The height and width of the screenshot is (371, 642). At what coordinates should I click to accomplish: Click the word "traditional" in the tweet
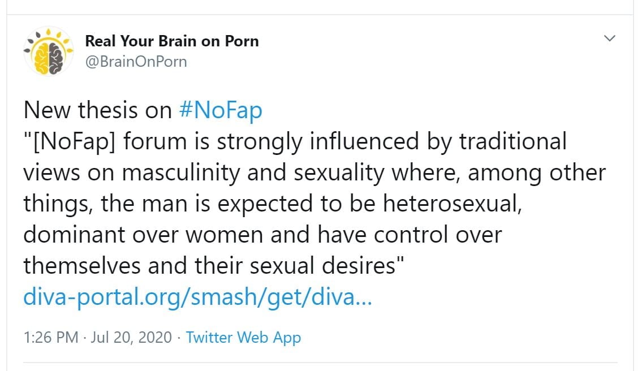point(512,141)
